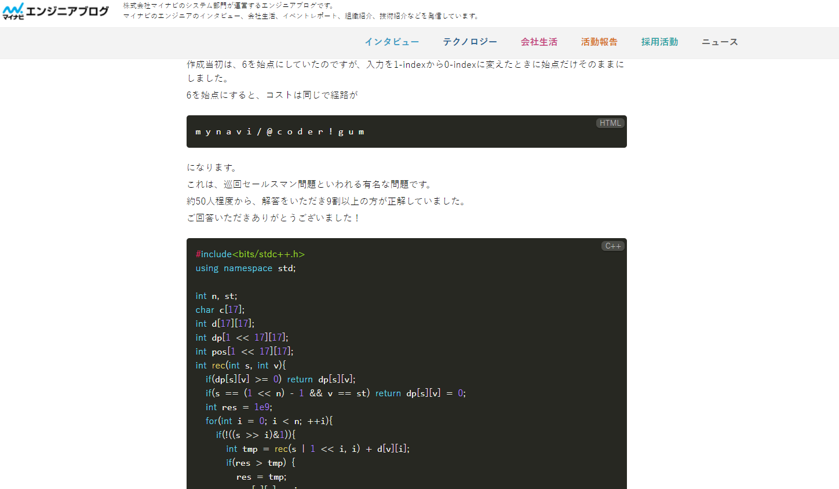Click the C++ language badge on code block
This screenshot has width=839, height=489.
(613, 246)
